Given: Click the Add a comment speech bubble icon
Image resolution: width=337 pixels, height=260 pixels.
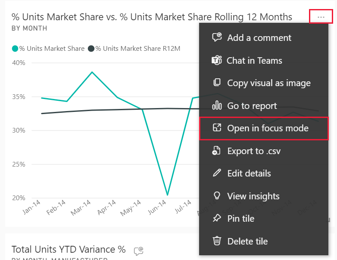Looking at the screenshot, I should point(217,37).
